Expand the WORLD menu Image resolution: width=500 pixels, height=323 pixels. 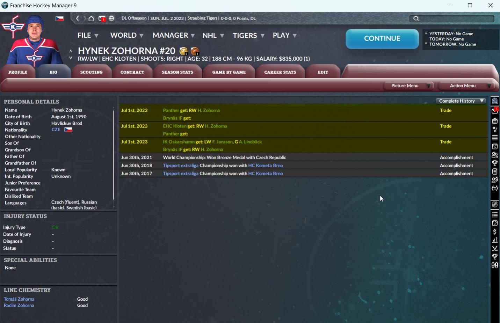pos(127,36)
